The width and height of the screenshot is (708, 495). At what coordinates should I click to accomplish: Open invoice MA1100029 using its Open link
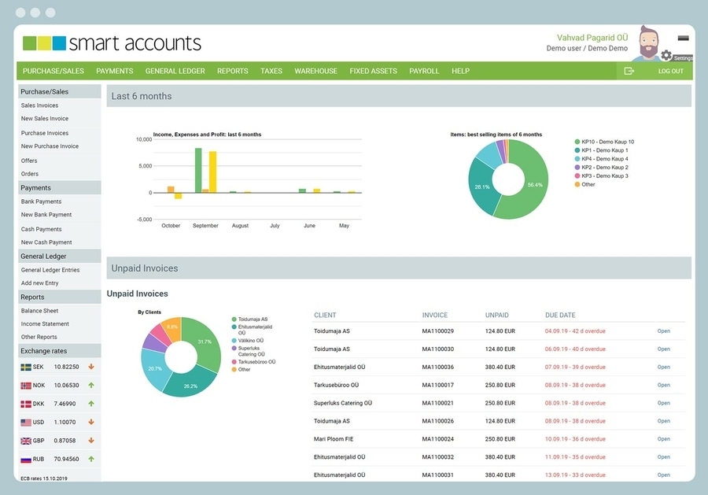click(x=663, y=331)
